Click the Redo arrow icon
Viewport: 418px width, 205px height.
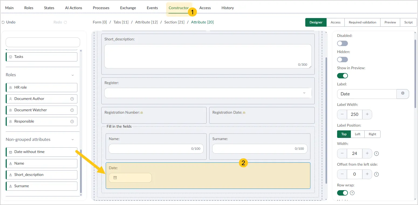point(65,22)
